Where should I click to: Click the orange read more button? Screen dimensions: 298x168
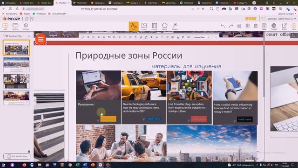108,119
